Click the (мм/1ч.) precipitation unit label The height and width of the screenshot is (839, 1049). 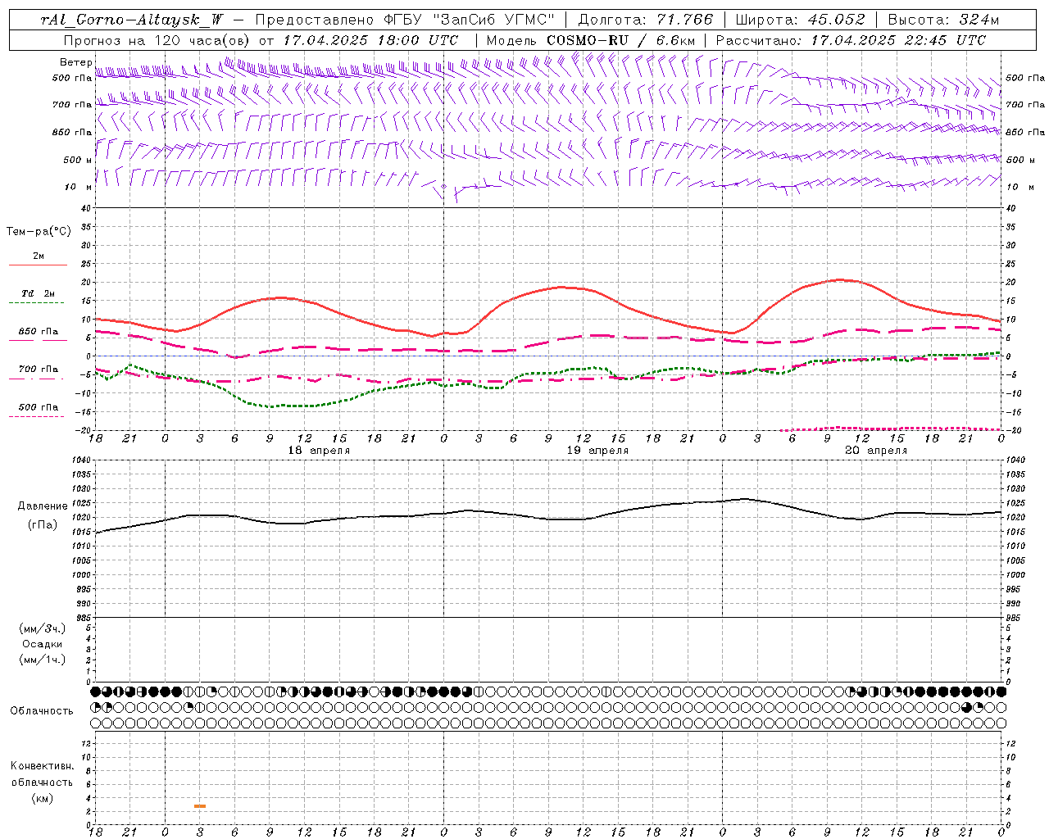click(x=43, y=660)
